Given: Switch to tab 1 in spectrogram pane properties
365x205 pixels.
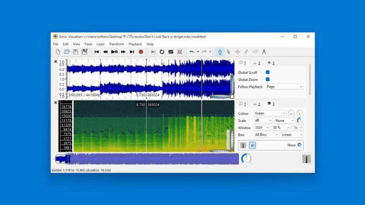Looking at the screenshot, I should [x=242, y=104].
